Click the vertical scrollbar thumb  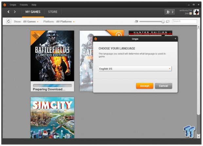pyautogui.click(x=198, y=71)
